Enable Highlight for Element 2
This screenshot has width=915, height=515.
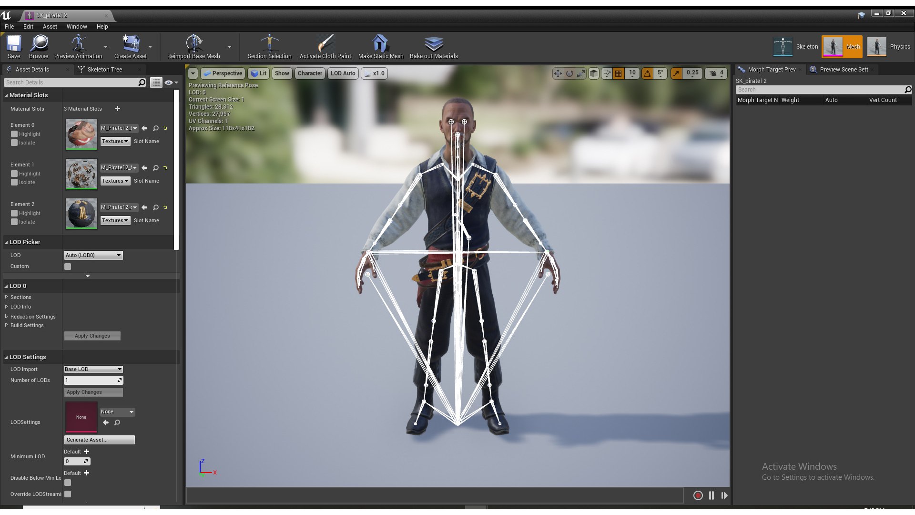pos(14,214)
